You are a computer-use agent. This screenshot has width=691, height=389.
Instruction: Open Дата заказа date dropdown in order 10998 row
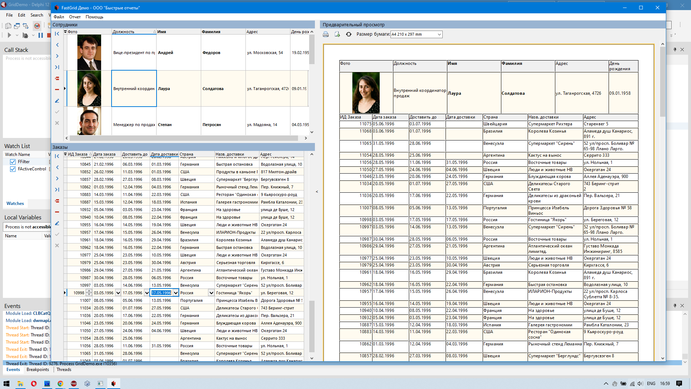coord(118,293)
